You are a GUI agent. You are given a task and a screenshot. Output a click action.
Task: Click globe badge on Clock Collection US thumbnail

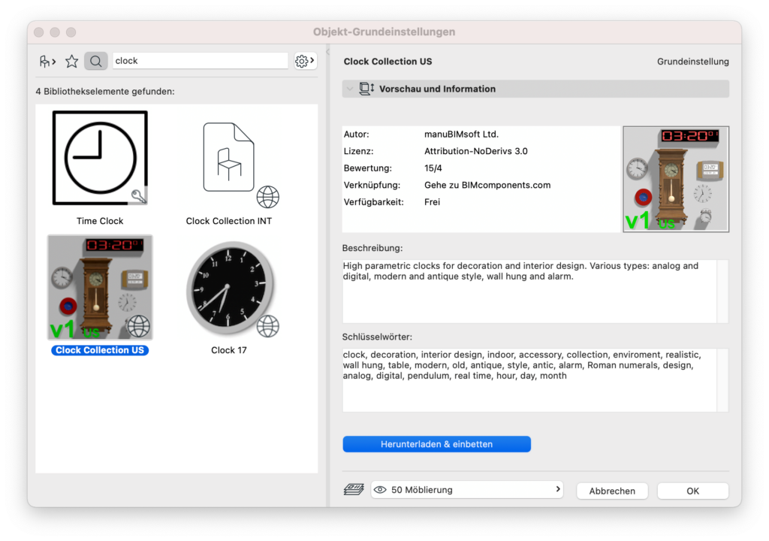click(138, 326)
